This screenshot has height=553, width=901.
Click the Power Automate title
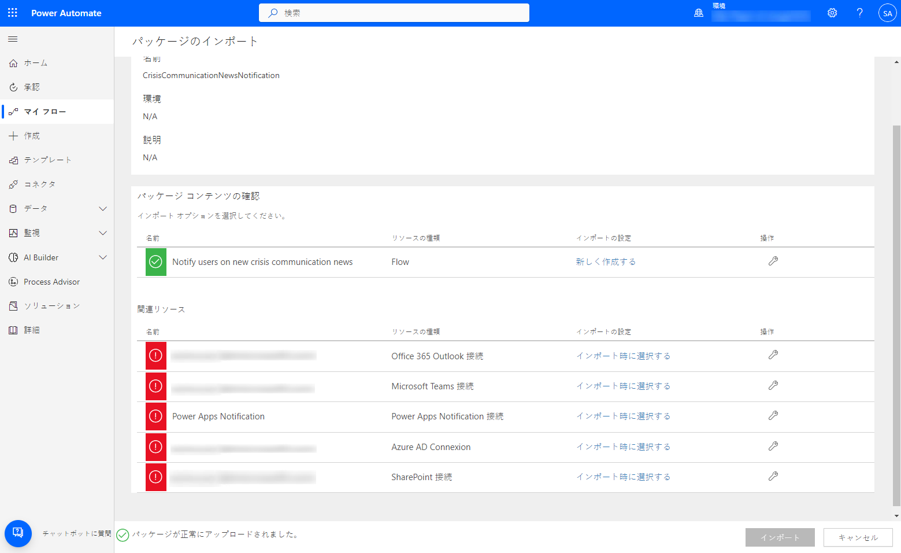tap(66, 13)
